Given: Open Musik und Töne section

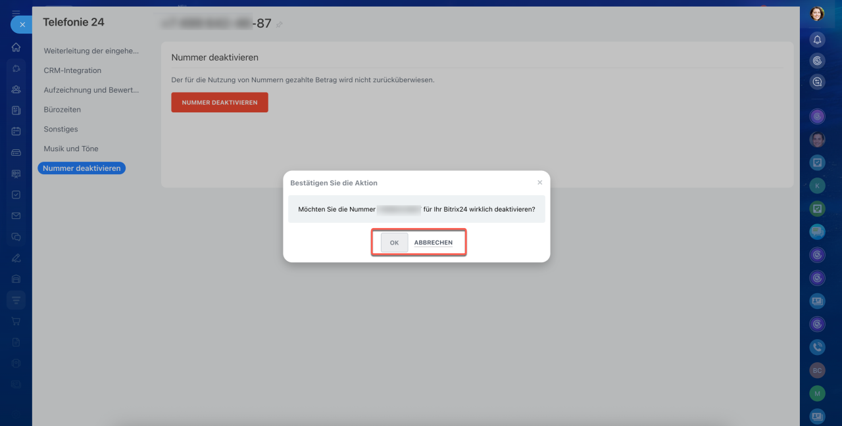Looking at the screenshot, I should 71,149.
